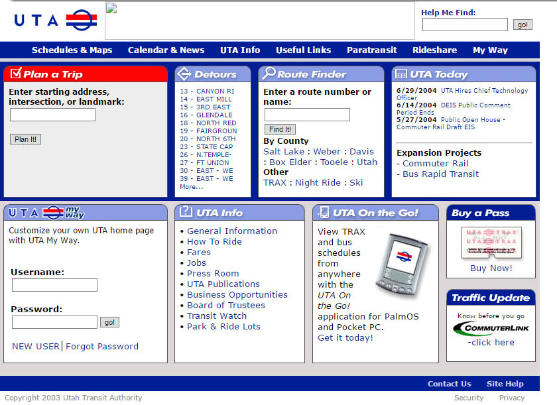Open the Fares link
This screenshot has width=557, height=405.
198,253
